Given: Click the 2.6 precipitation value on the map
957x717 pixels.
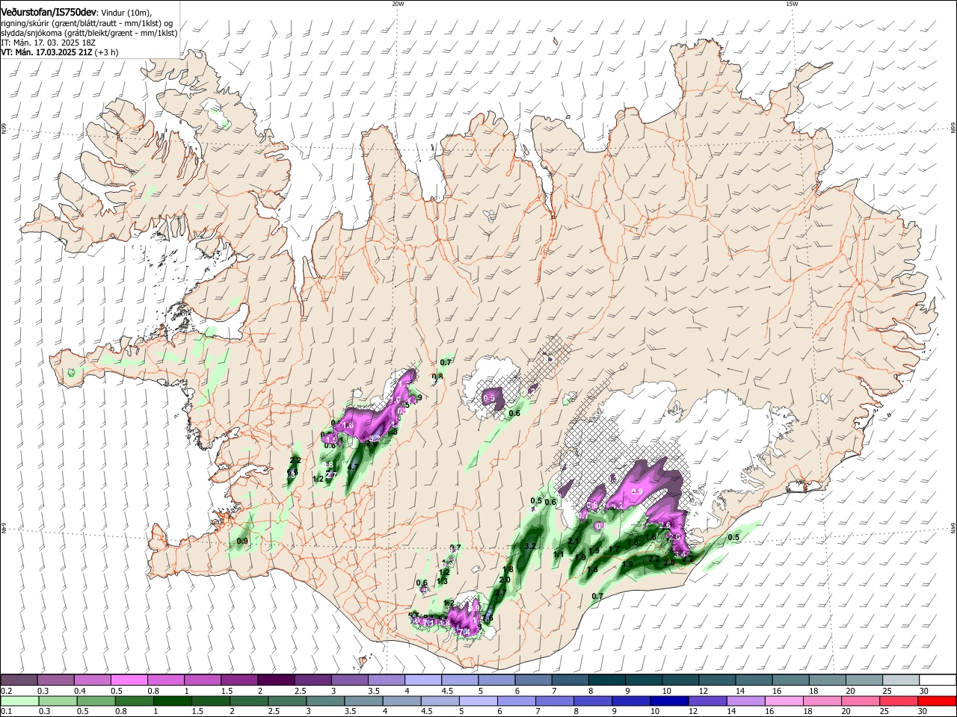Looking at the screenshot, I should tap(665, 526).
